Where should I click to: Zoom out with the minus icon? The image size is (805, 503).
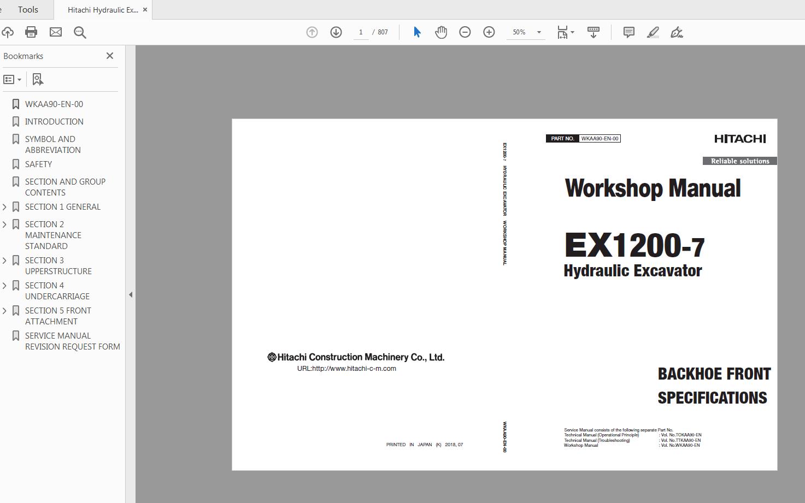pyautogui.click(x=465, y=32)
